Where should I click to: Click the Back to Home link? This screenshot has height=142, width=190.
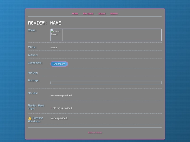pos(95,133)
